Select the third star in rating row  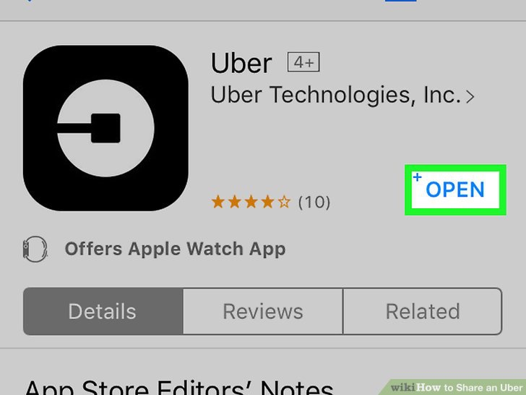(251, 202)
